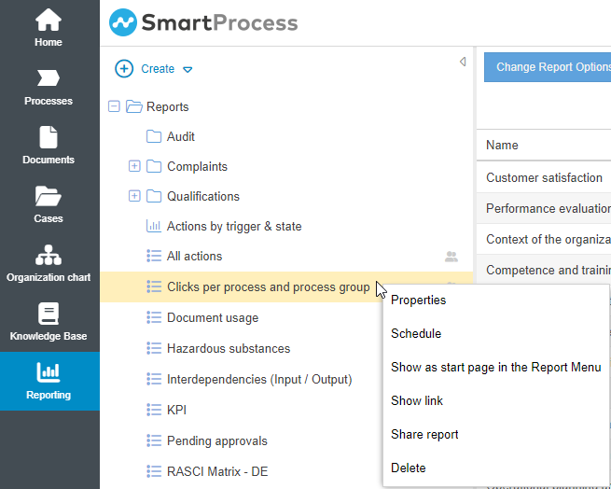Select Schedule in the context menu

point(416,334)
